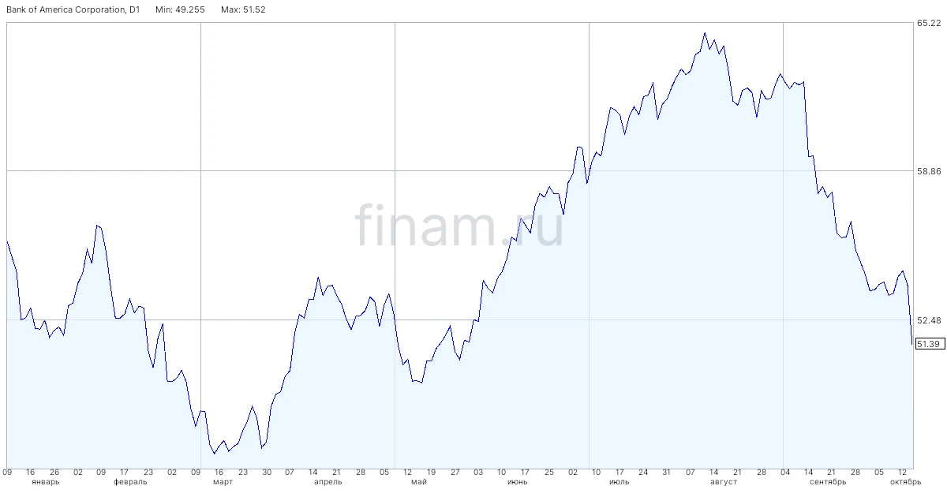
Task: Click the 65.22 price axis label
Action: 928,23
